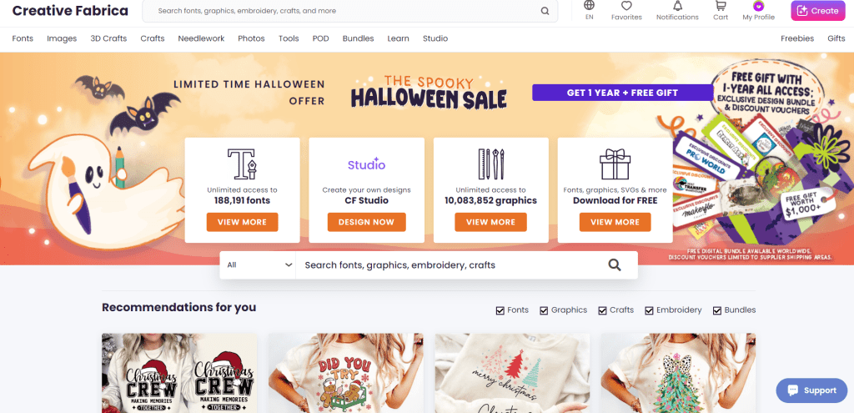Click the large search magnifier in hero search box
854x413 pixels.
tap(615, 264)
